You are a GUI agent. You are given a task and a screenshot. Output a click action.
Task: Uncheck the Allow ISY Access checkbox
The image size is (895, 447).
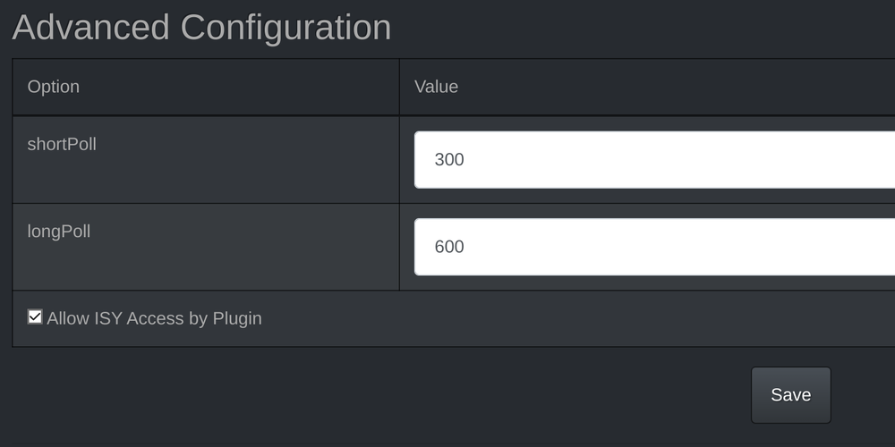35,316
